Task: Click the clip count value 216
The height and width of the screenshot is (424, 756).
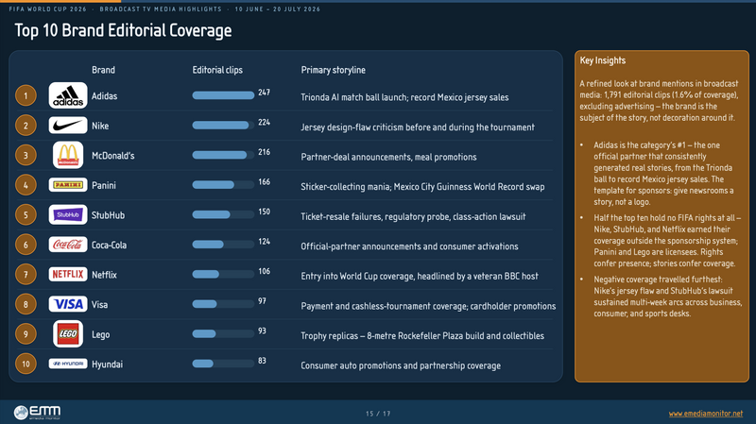Action: click(264, 152)
